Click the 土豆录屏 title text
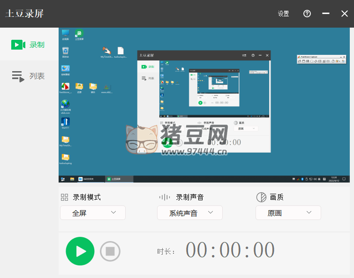 [24, 14]
